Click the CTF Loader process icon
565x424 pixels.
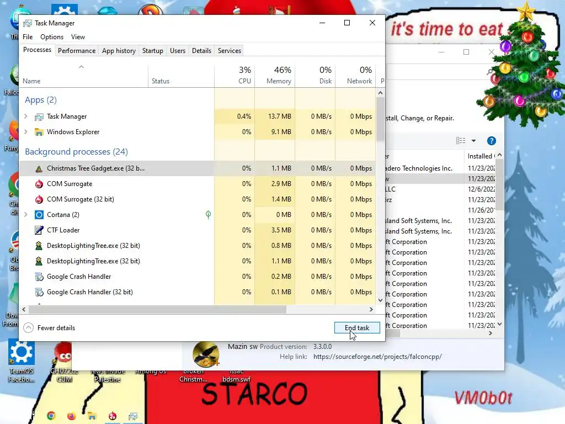click(39, 230)
